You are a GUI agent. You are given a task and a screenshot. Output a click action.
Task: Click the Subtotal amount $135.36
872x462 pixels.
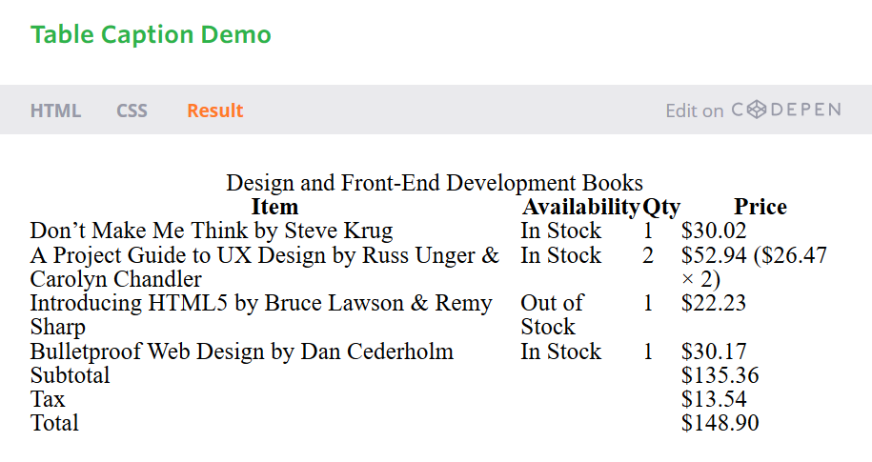point(720,375)
